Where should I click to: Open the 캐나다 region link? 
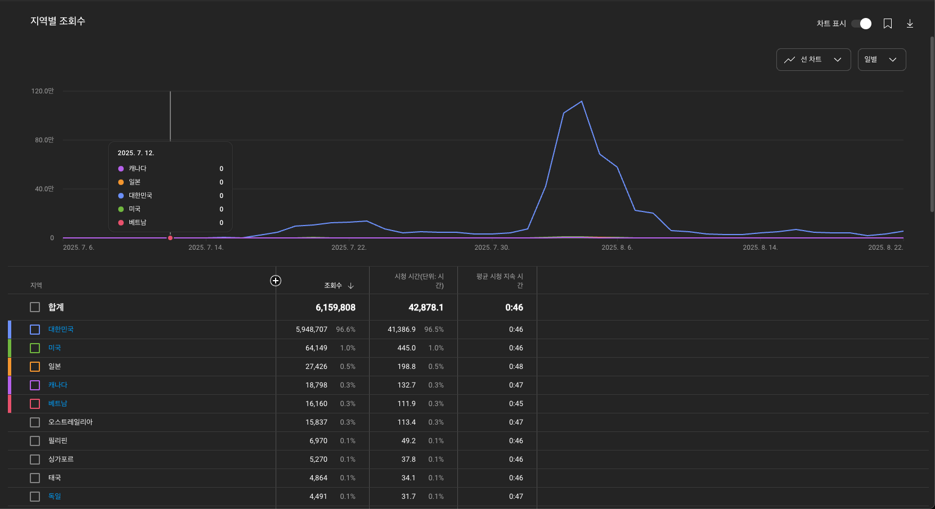point(57,385)
